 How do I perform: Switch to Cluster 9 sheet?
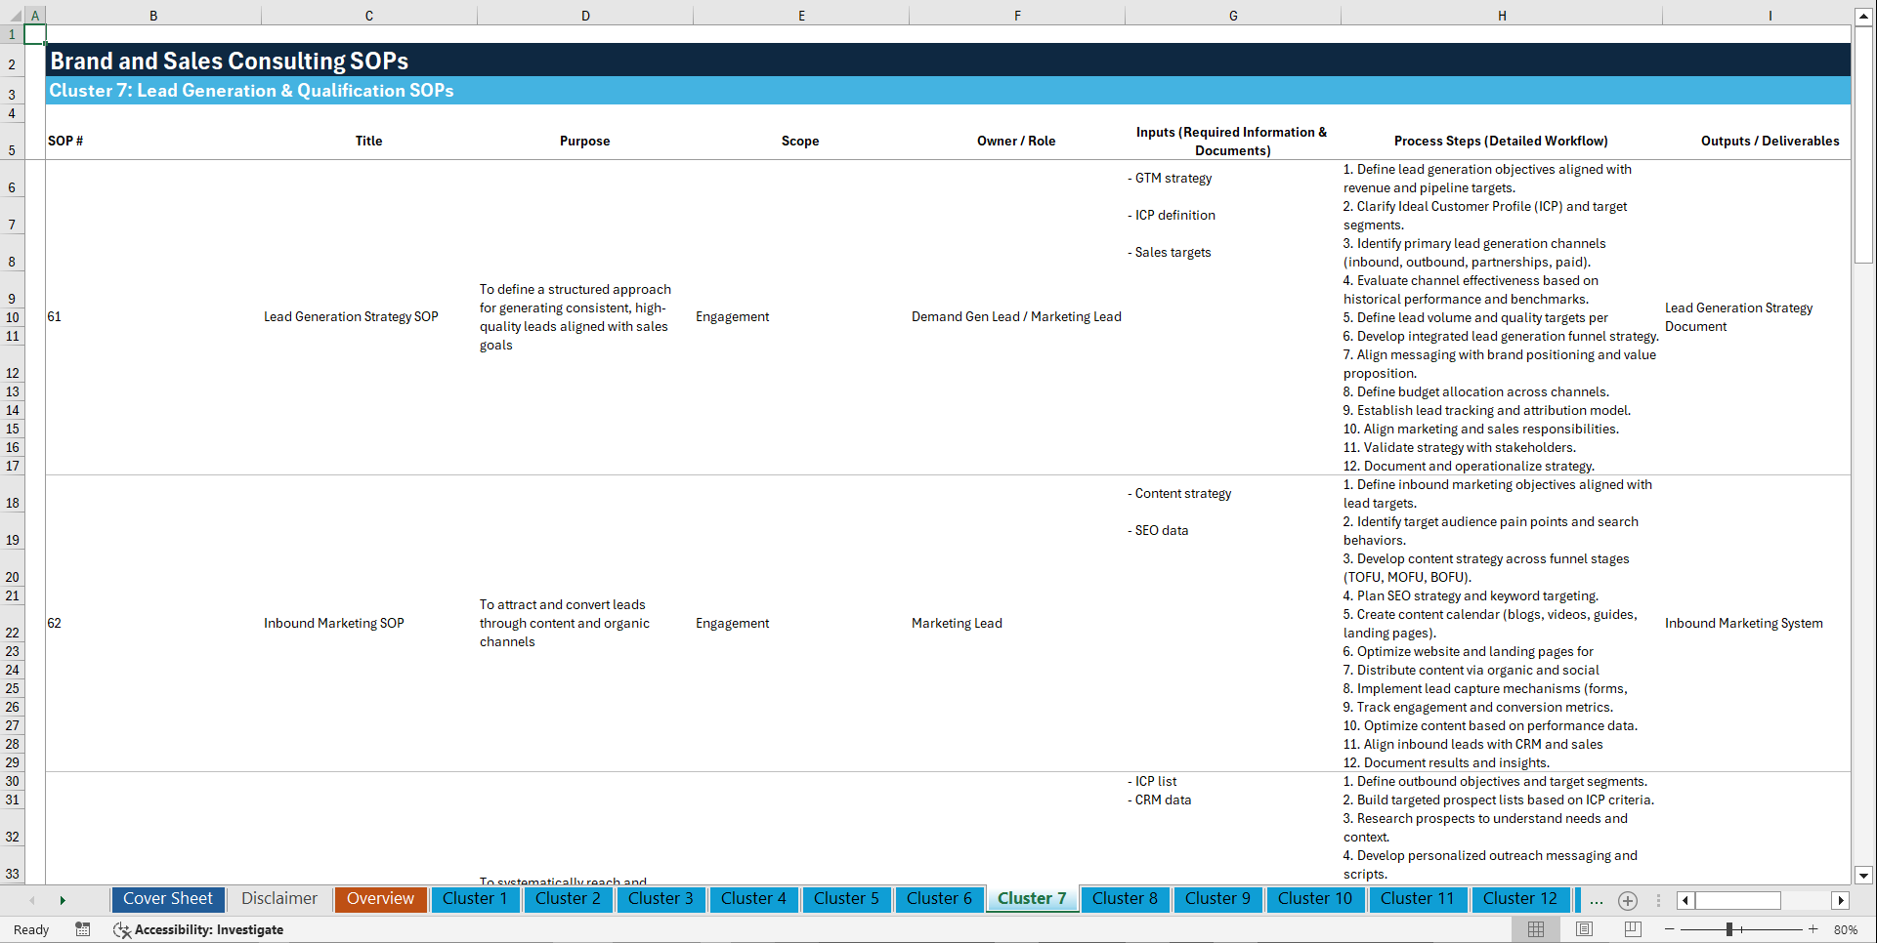tap(1217, 899)
